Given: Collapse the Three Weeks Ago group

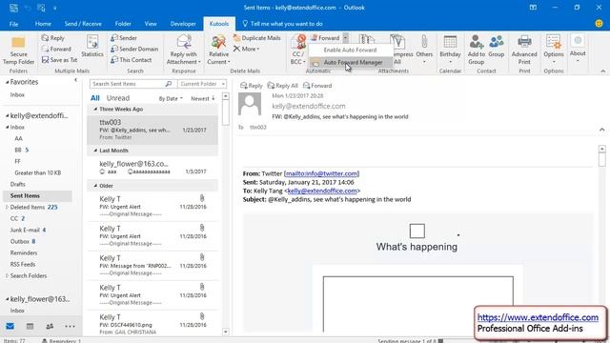Looking at the screenshot, I should pyautogui.click(x=95, y=110).
